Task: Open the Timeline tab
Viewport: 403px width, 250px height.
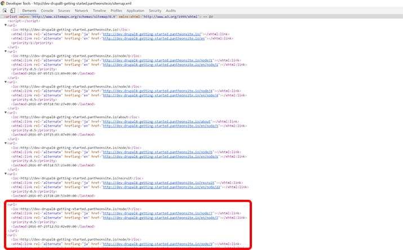Action: [99, 11]
